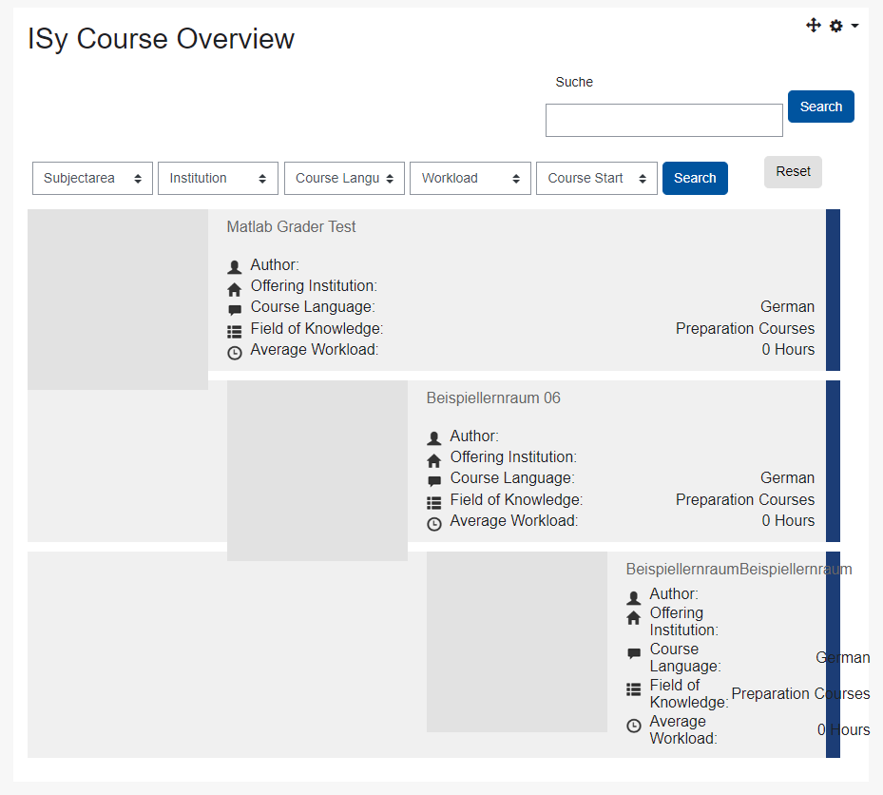The width and height of the screenshot is (883, 795).
Task: Open the Course Start filter dropdown
Action: click(x=596, y=178)
